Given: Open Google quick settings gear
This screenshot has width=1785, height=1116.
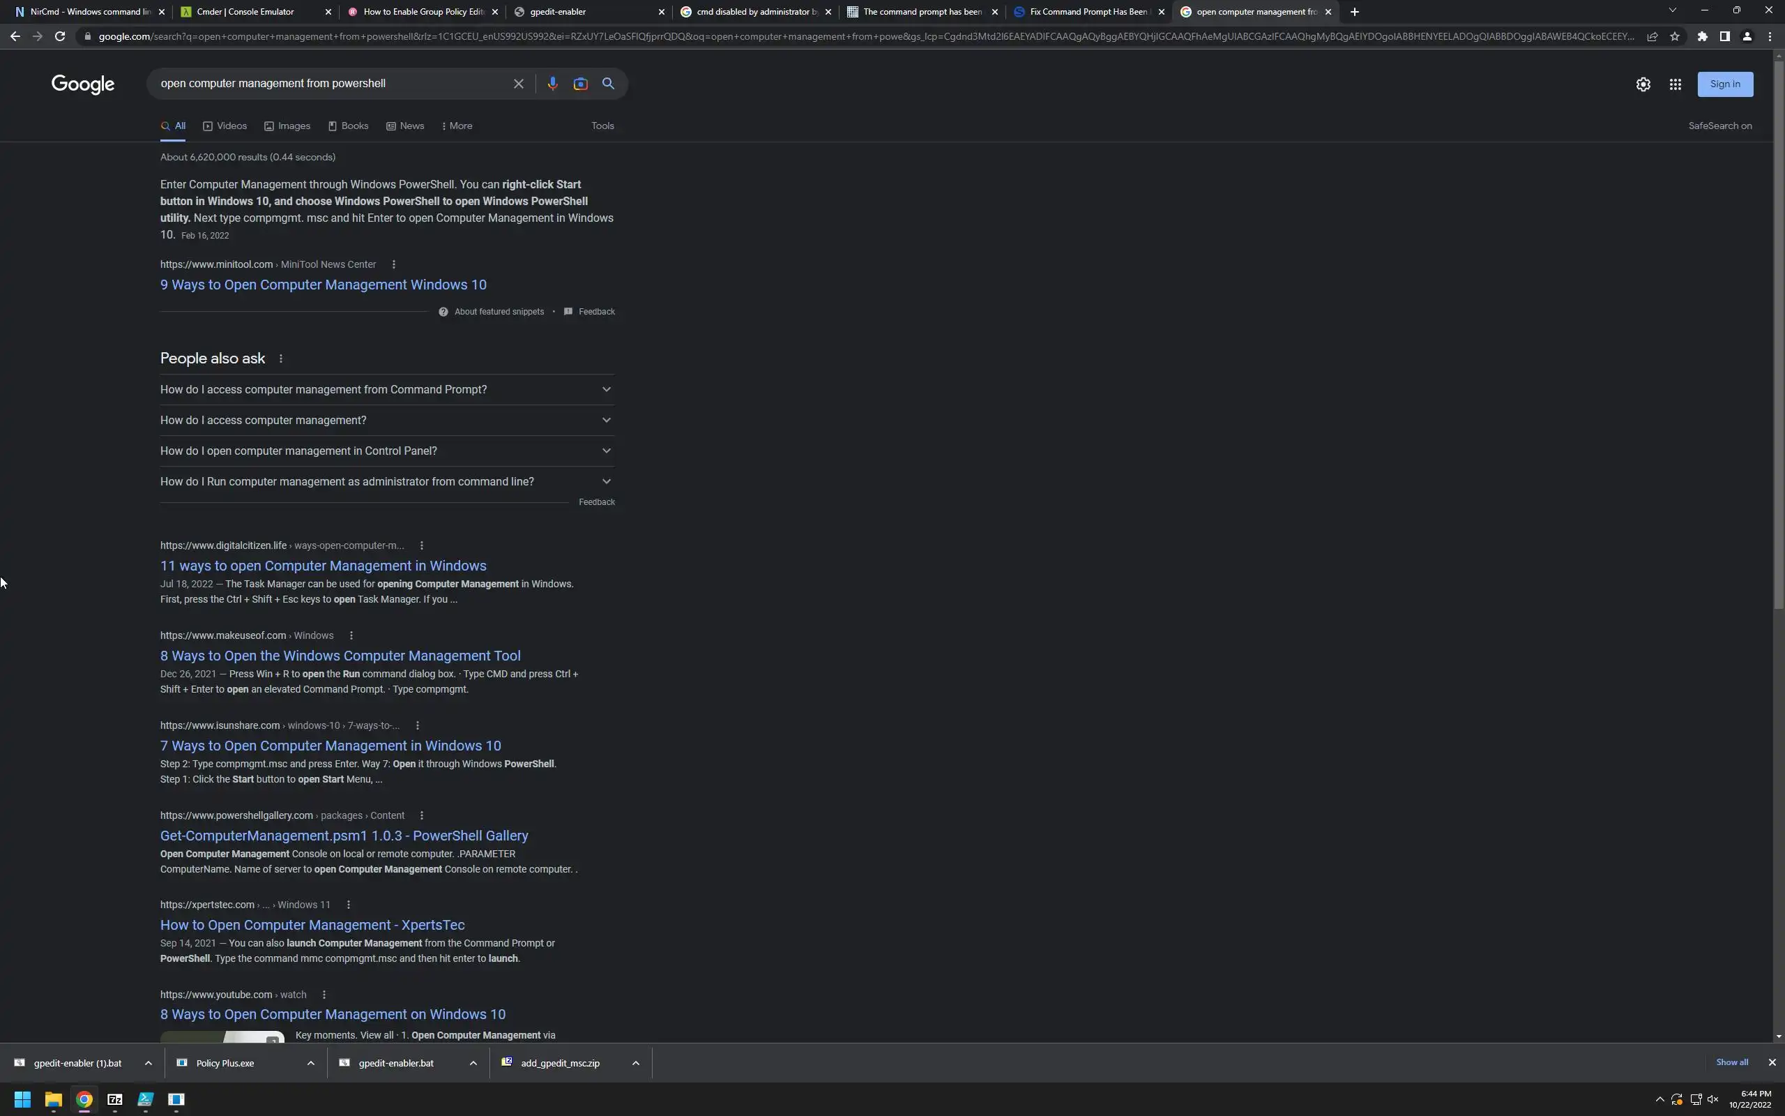Looking at the screenshot, I should 1643,84.
